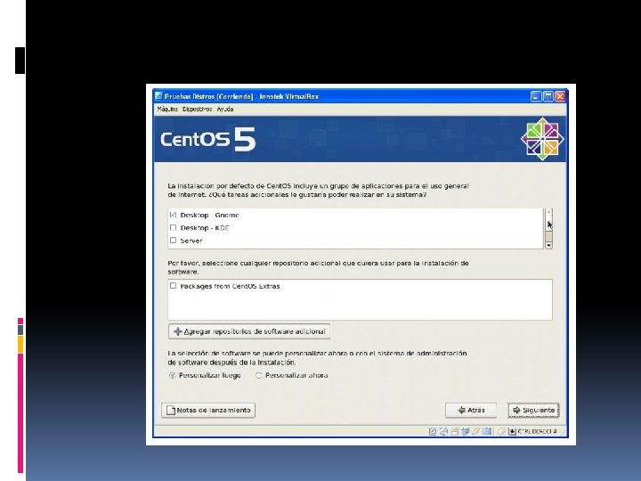
Task: Close the VirtualBox window
Action: point(560,96)
